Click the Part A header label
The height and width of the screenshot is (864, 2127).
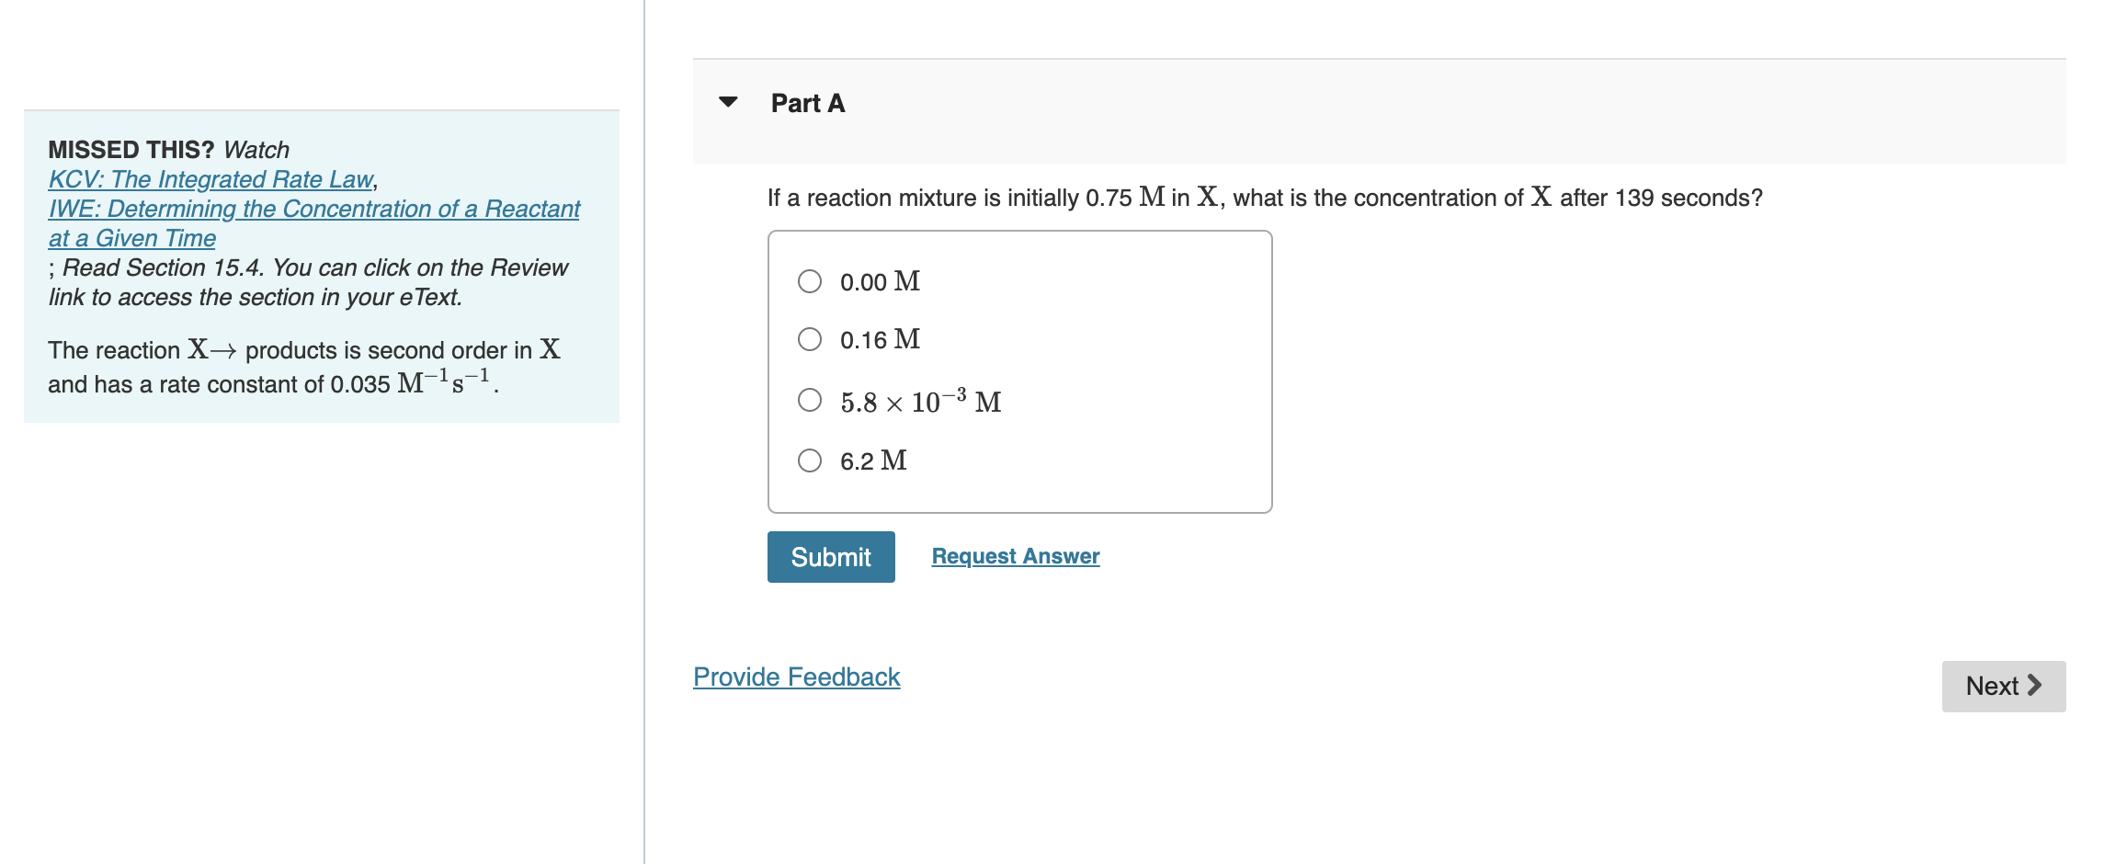click(806, 103)
